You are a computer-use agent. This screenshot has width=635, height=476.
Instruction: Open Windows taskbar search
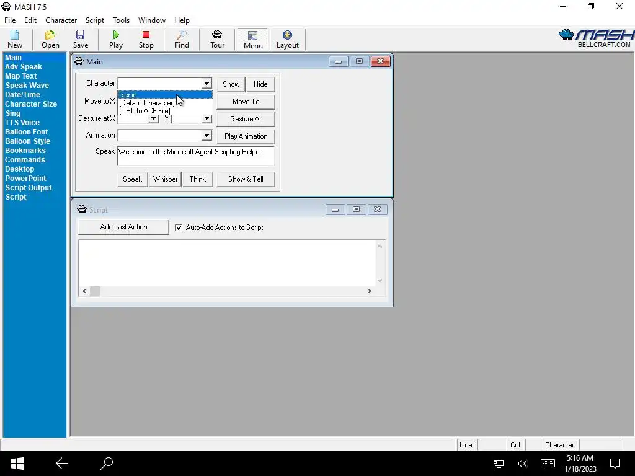click(x=107, y=464)
